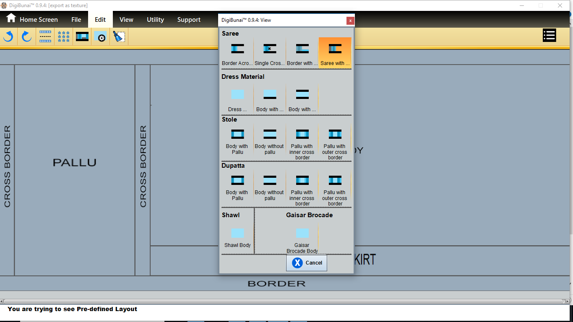The height and width of the screenshot is (322, 573).
Task: Choose the Gaisar Brocade Body layout
Action: click(302, 238)
